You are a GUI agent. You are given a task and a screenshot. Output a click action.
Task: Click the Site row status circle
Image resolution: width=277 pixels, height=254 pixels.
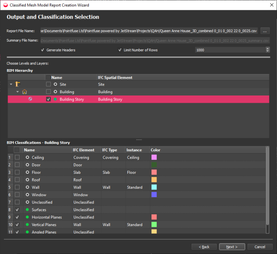pos(55,84)
